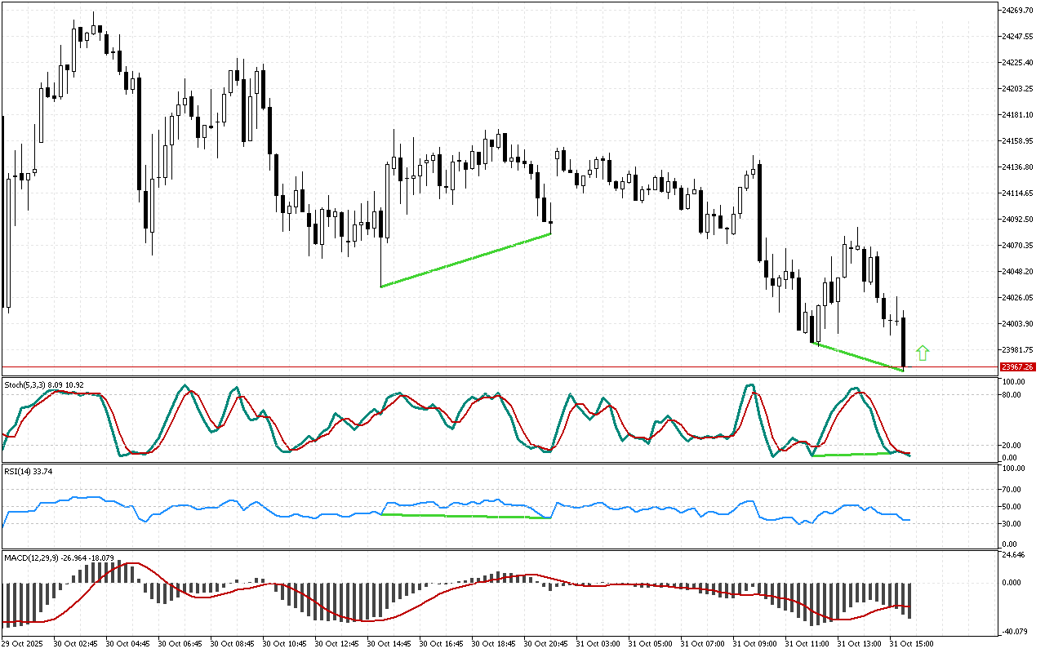1045x653 pixels.
Task: Select the current price tag 23967.26
Action: coord(1017,367)
